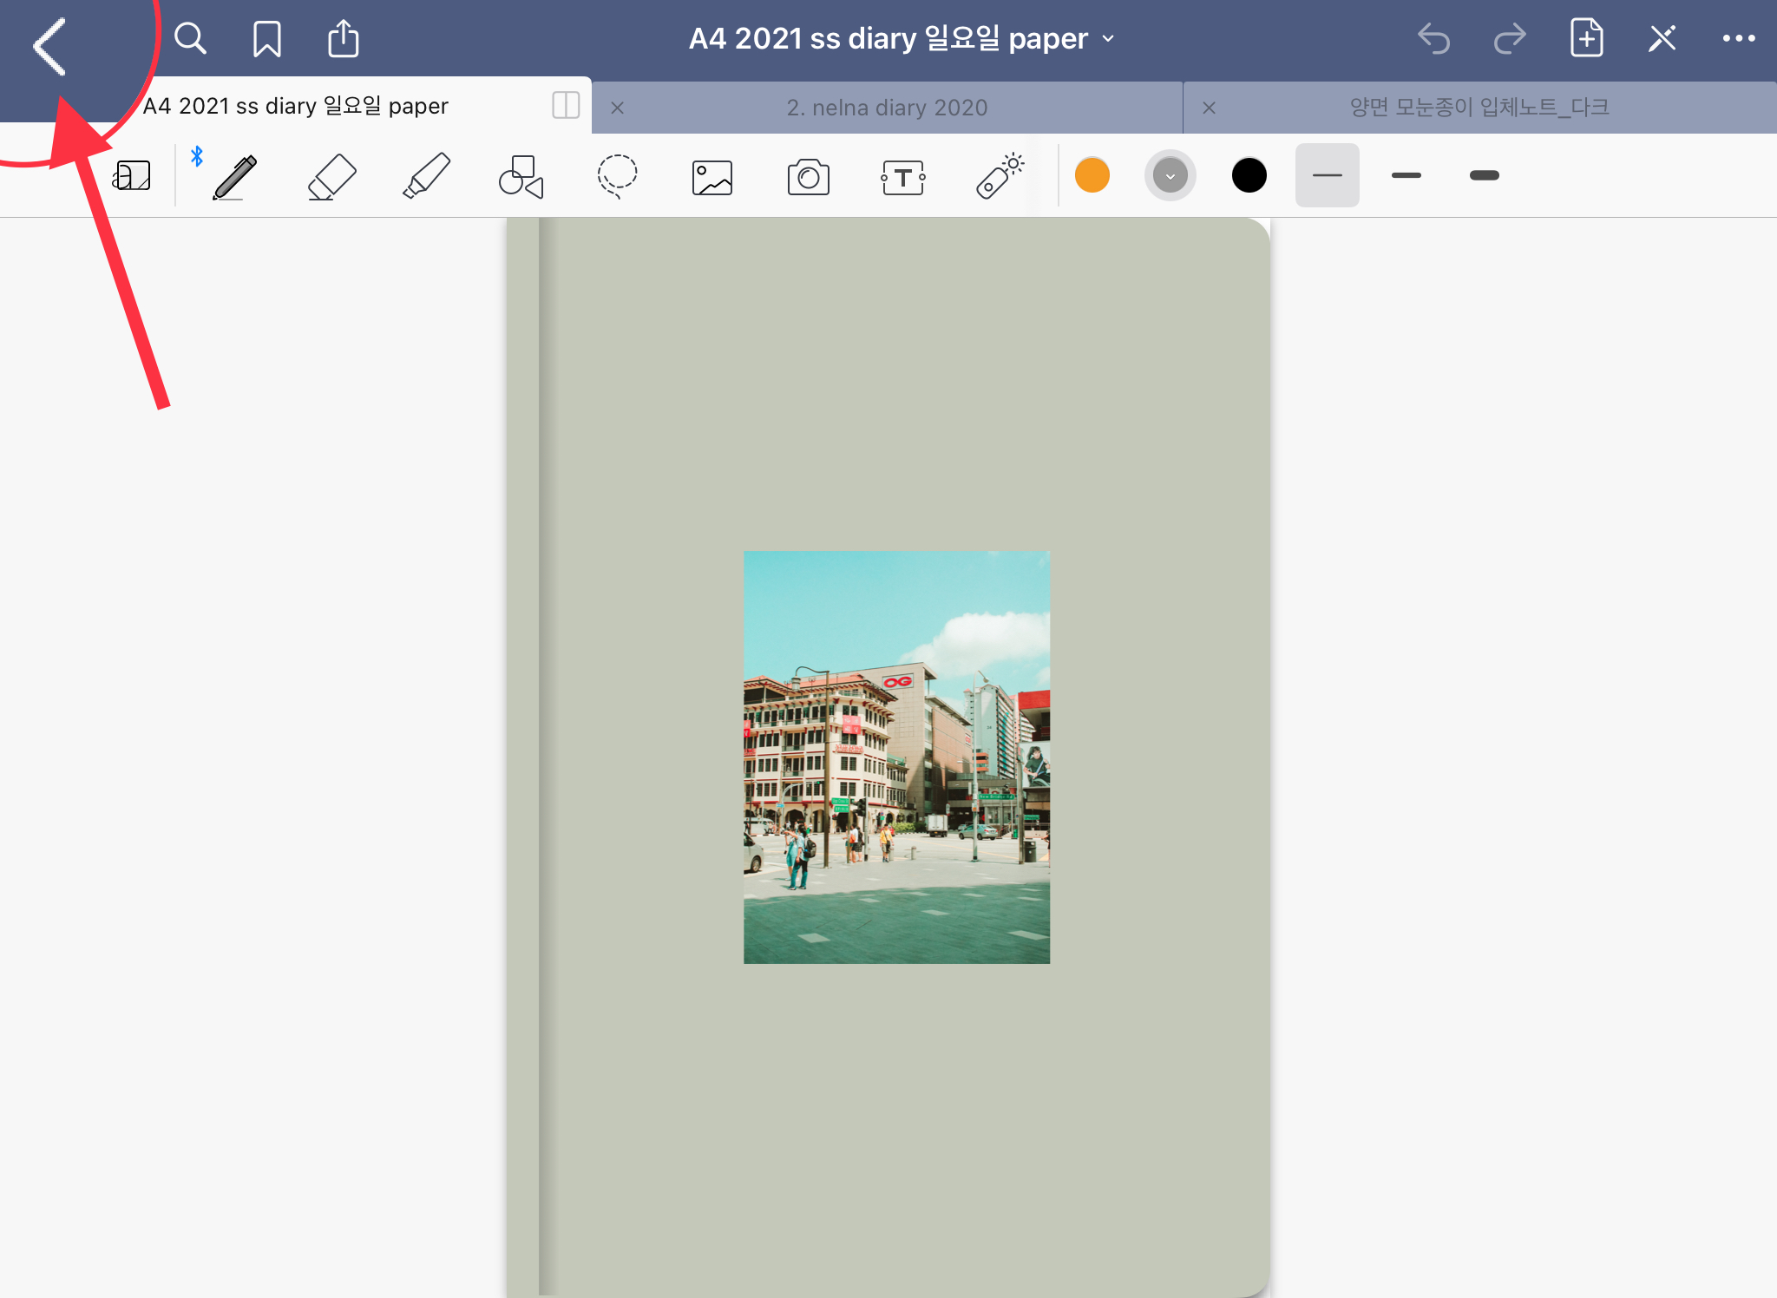Toggle the zoom window tool
Image resolution: width=1777 pixels, height=1298 pixels.
click(x=132, y=176)
